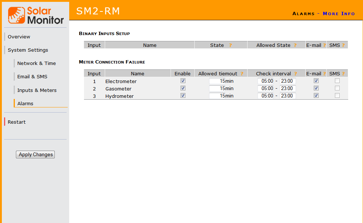
Task: Open the More Info link
Action: coord(339,13)
